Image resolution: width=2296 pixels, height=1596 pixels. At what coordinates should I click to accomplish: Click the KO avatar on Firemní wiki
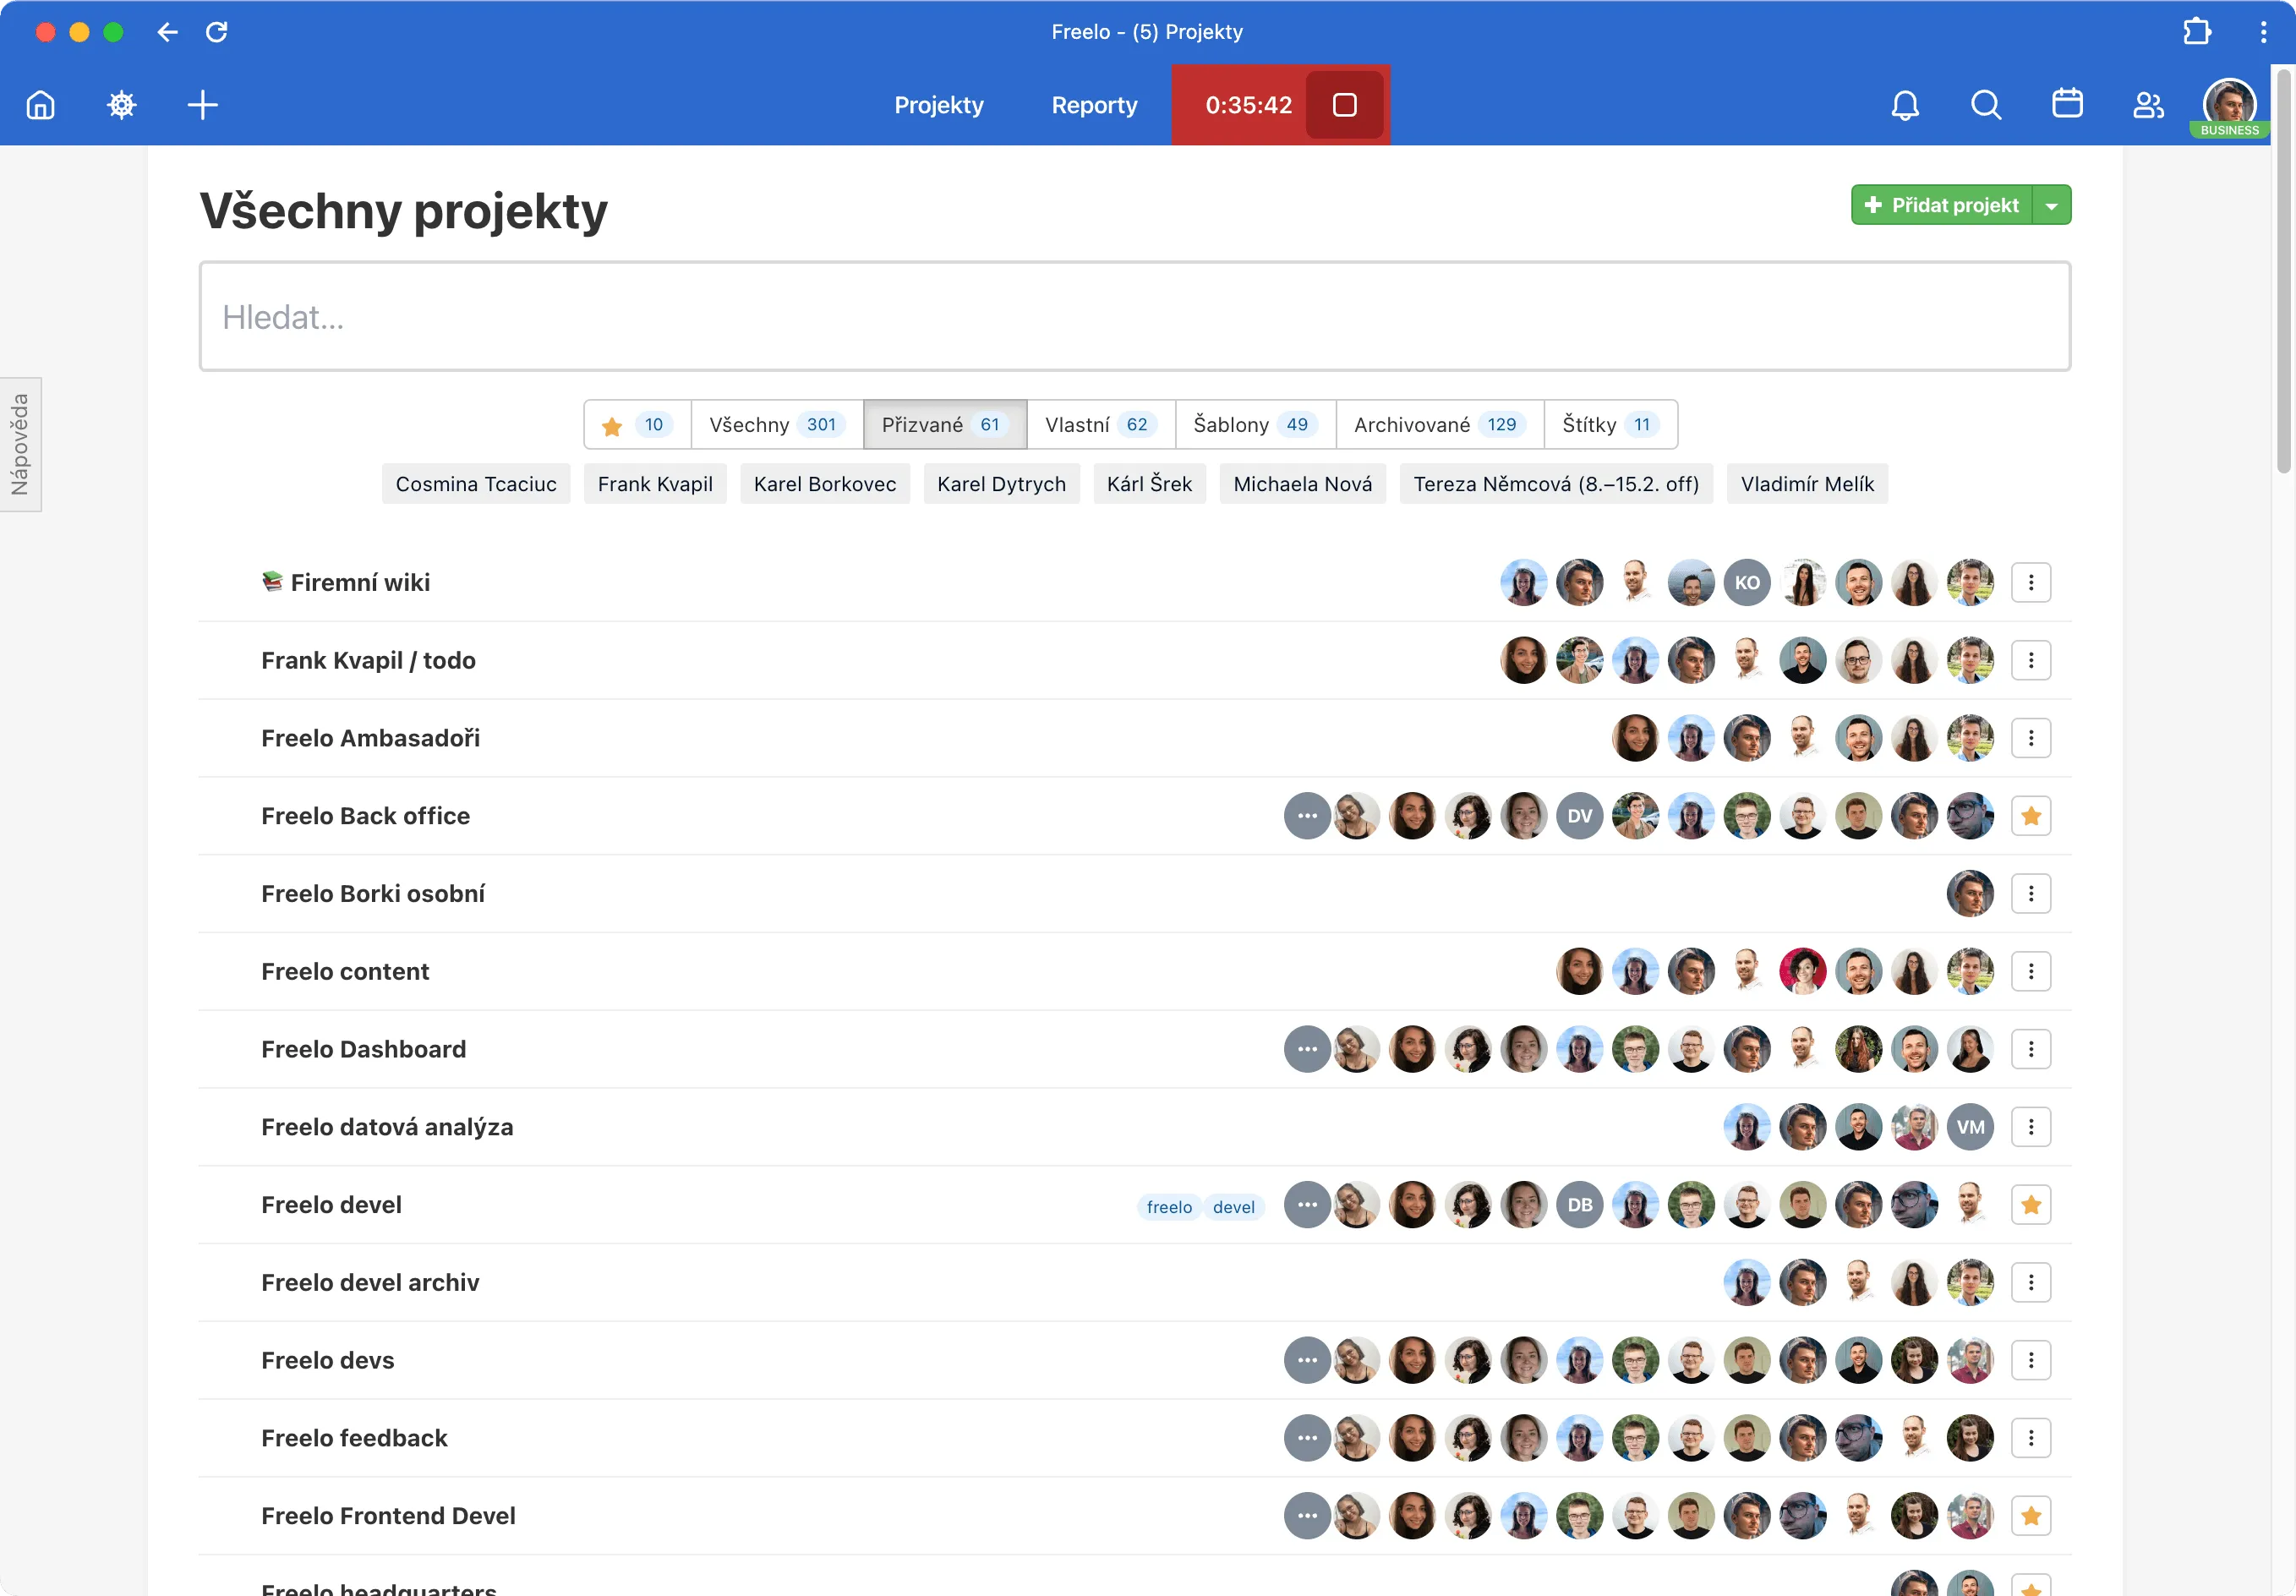click(1747, 582)
